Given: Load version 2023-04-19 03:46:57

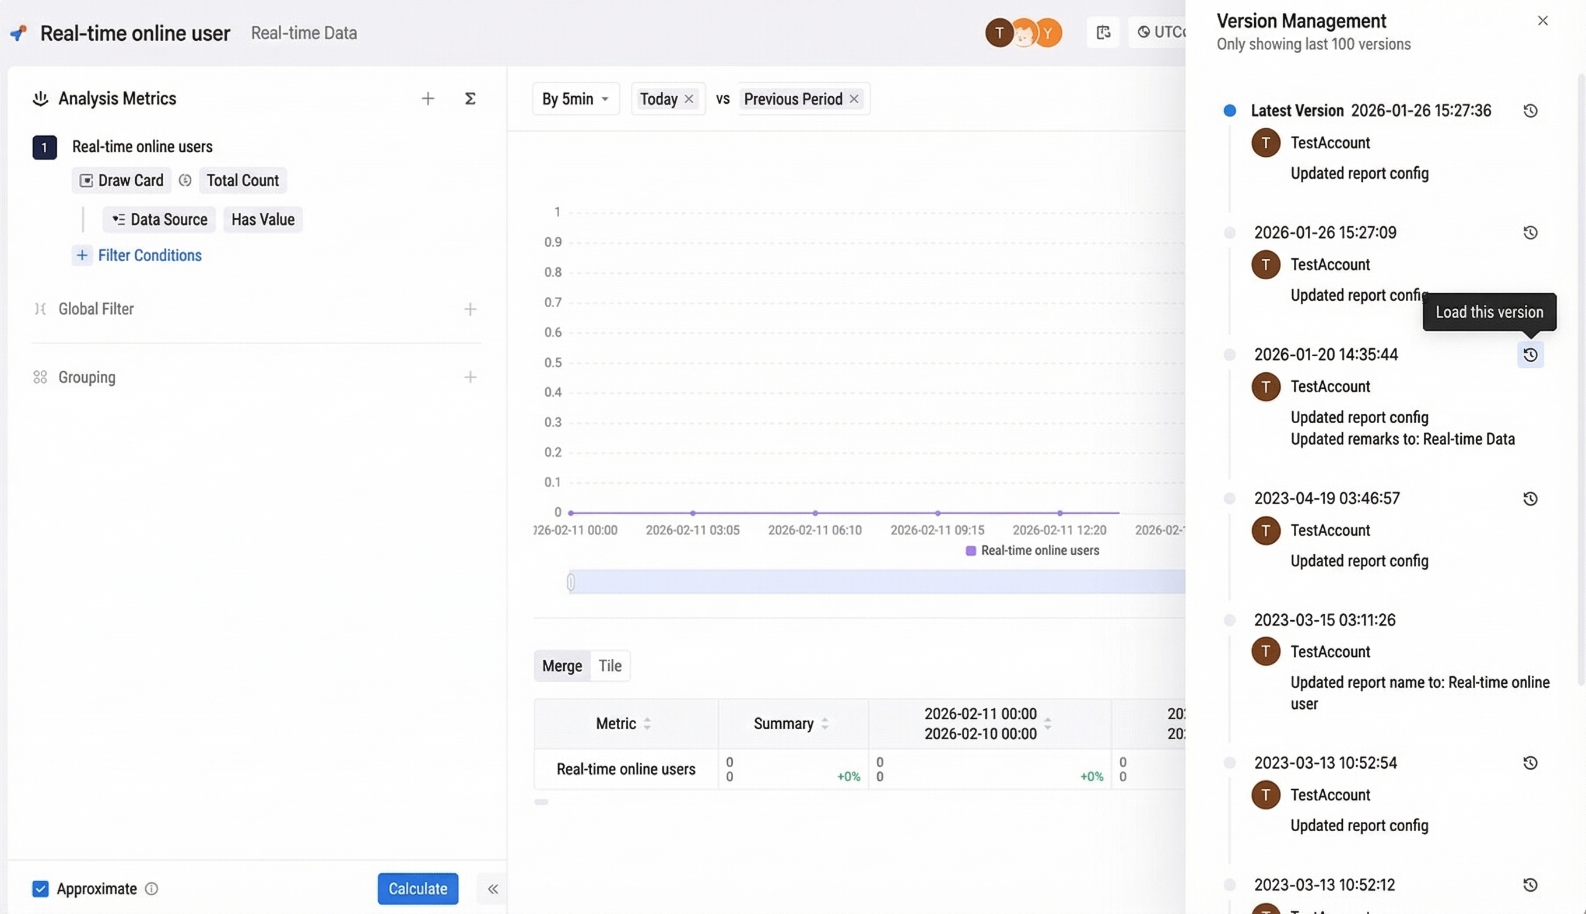Looking at the screenshot, I should 1530,498.
